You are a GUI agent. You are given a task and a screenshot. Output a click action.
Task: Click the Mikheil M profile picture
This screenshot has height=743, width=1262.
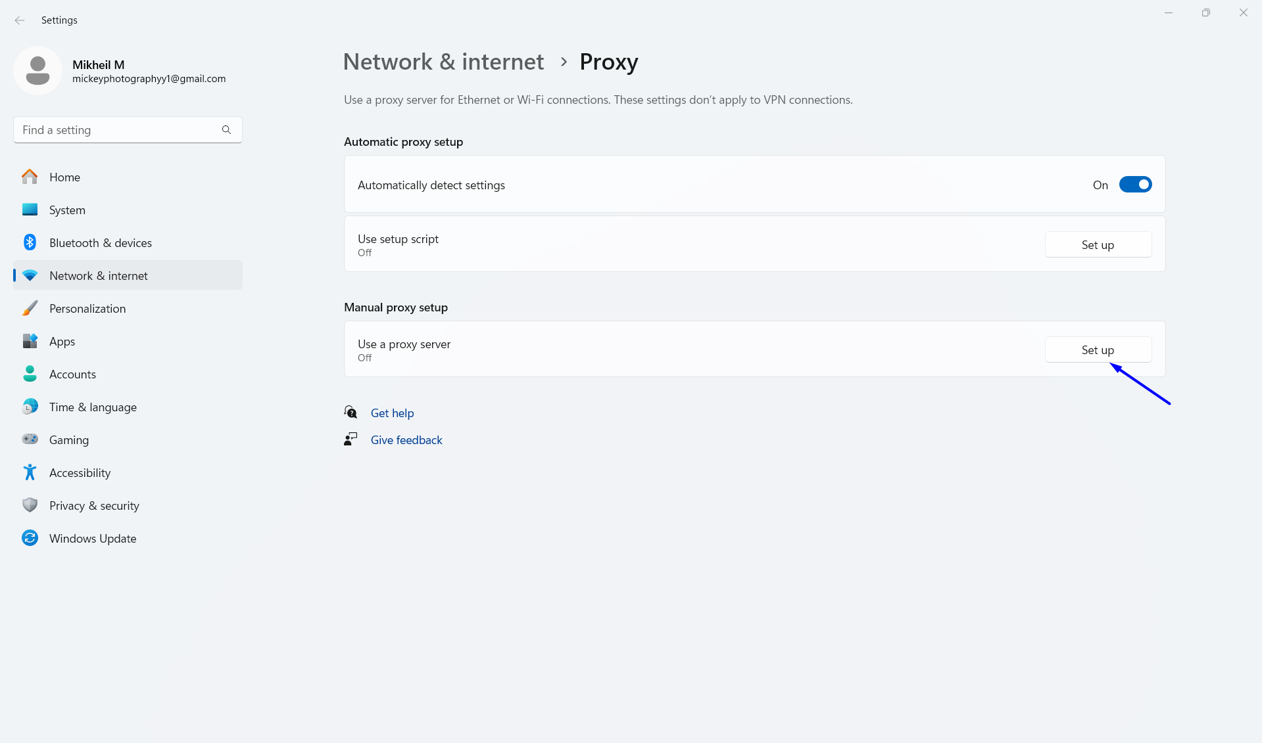pyautogui.click(x=37, y=70)
